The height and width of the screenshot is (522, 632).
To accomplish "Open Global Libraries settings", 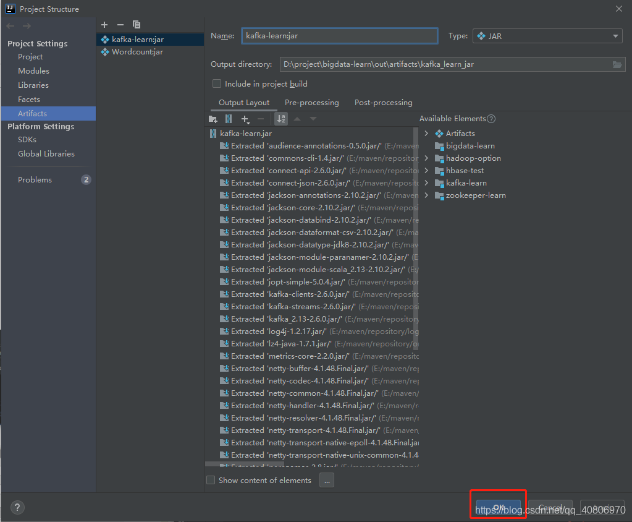I will click(46, 154).
